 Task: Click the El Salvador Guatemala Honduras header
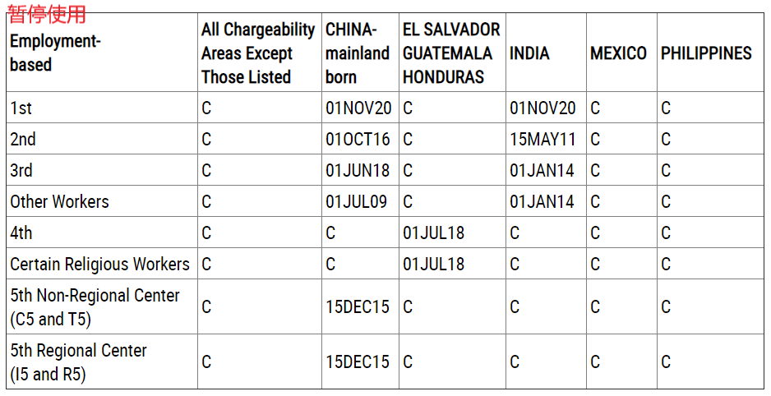451,53
